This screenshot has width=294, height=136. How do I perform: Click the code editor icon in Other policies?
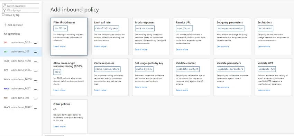55,109
